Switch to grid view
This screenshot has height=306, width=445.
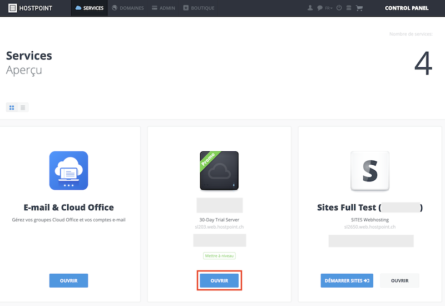(12, 107)
